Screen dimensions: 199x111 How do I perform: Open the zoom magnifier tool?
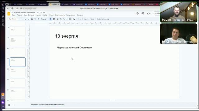tap(38, 19)
